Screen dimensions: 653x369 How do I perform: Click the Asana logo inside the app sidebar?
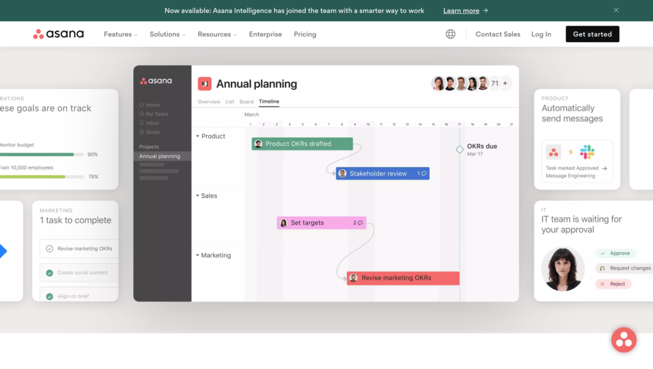coord(156,81)
